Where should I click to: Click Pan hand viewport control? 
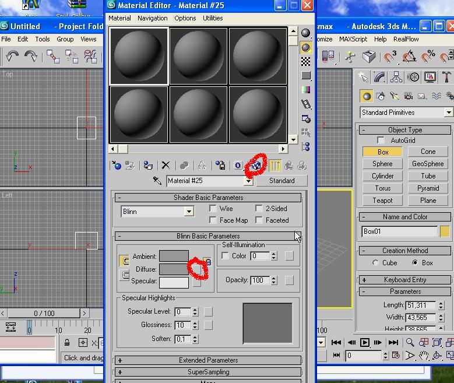click(423, 355)
